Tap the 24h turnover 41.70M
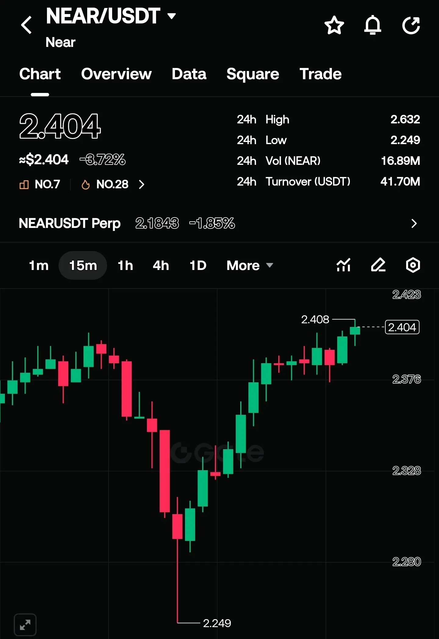 400,182
